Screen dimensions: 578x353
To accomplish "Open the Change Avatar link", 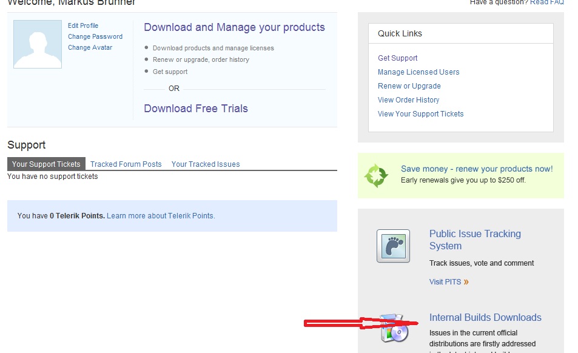I will tap(90, 47).
